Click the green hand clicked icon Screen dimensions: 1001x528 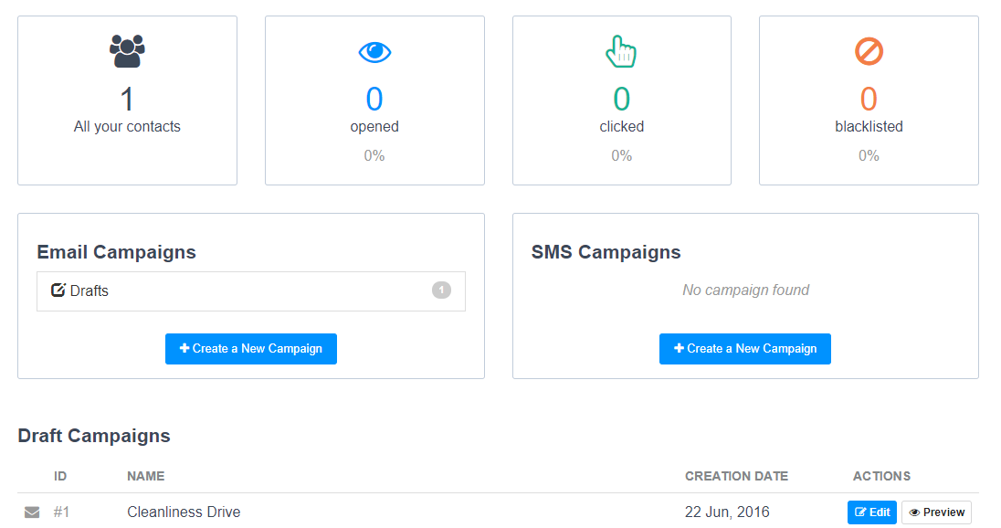[x=621, y=51]
